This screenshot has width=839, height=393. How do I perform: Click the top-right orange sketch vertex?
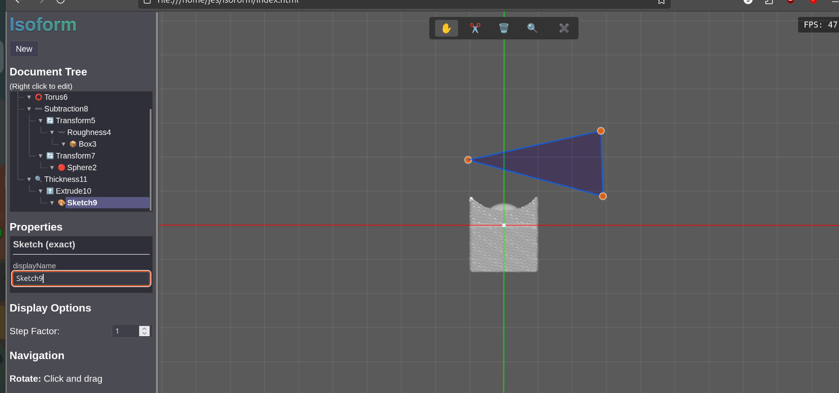pyautogui.click(x=600, y=131)
